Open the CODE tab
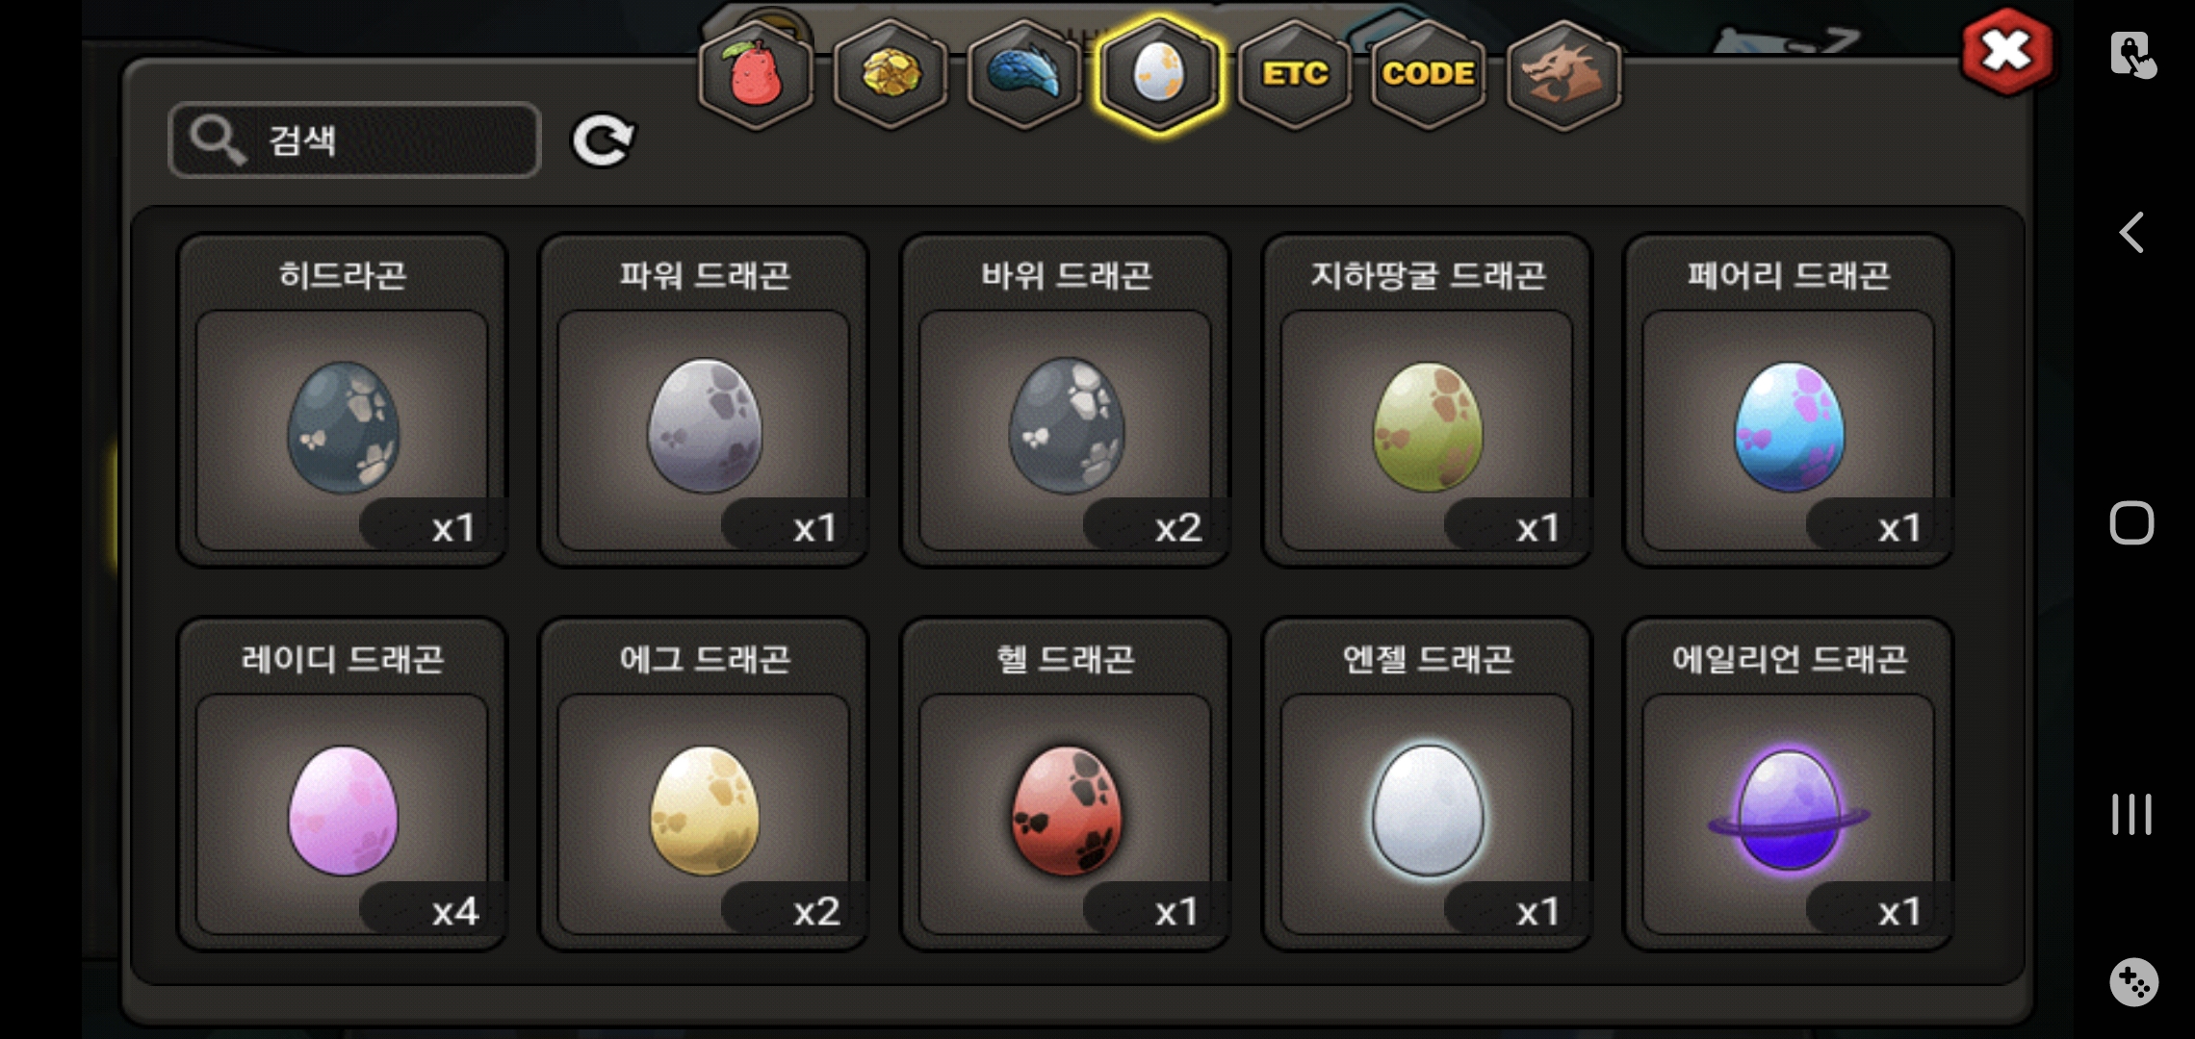This screenshot has height=1039, width=2195. coord(1429,74)
